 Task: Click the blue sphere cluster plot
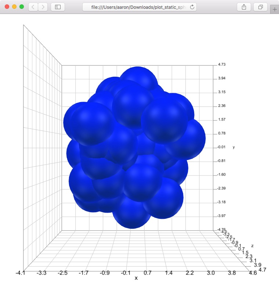[134, 148]
